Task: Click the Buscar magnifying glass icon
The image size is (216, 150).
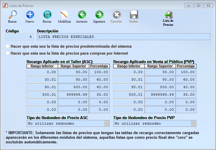Action: (x=12, y=15)
